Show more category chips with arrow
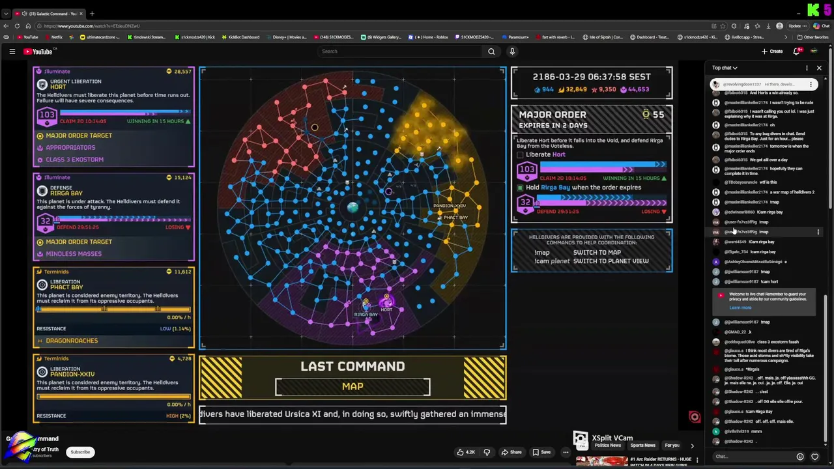Viewport: 834px width, 469px height. tap(692, 446)
